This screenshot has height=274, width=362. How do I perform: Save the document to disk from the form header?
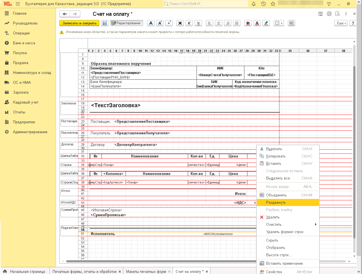(x=320, y=14)
